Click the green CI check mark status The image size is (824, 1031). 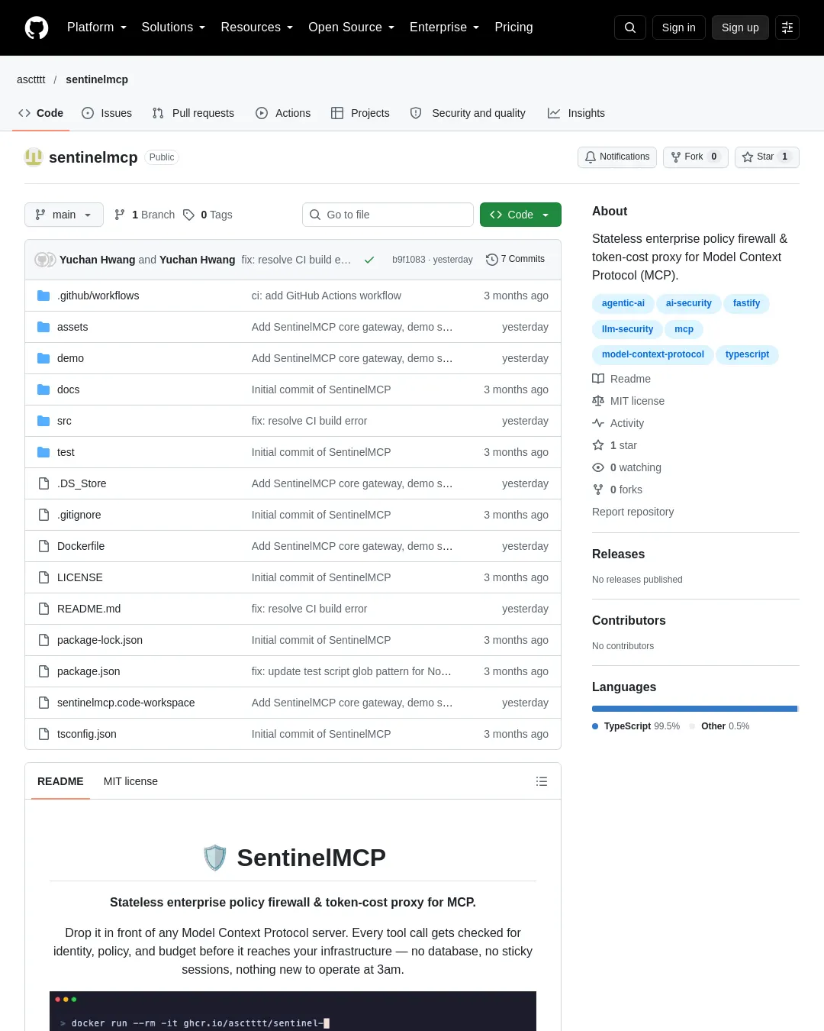(369, 260)
